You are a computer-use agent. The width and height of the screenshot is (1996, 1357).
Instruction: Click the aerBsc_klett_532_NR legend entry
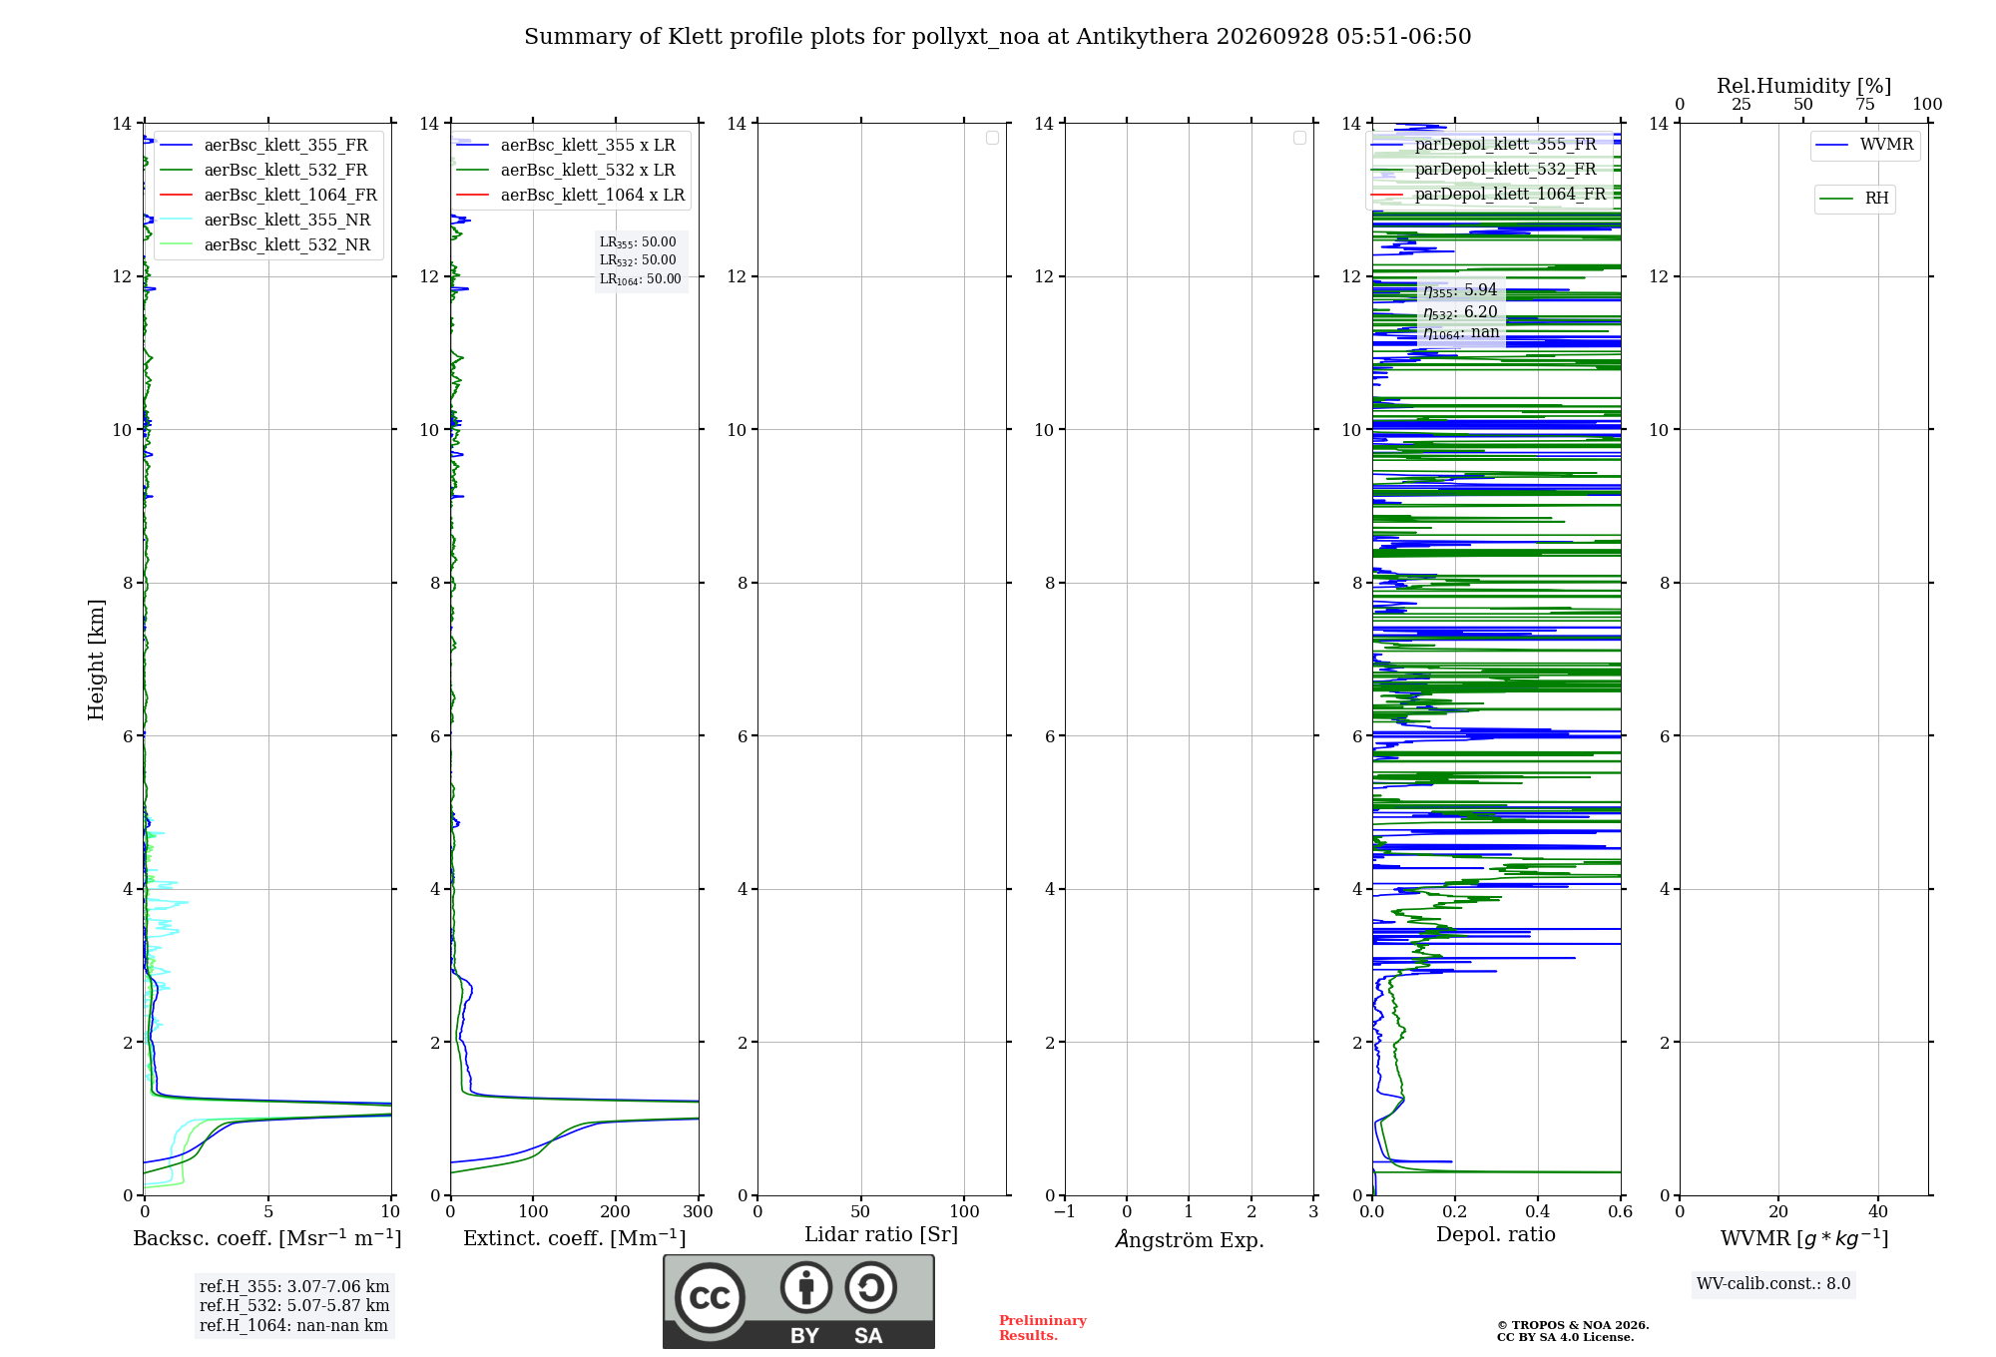click(x=266, y=245)
